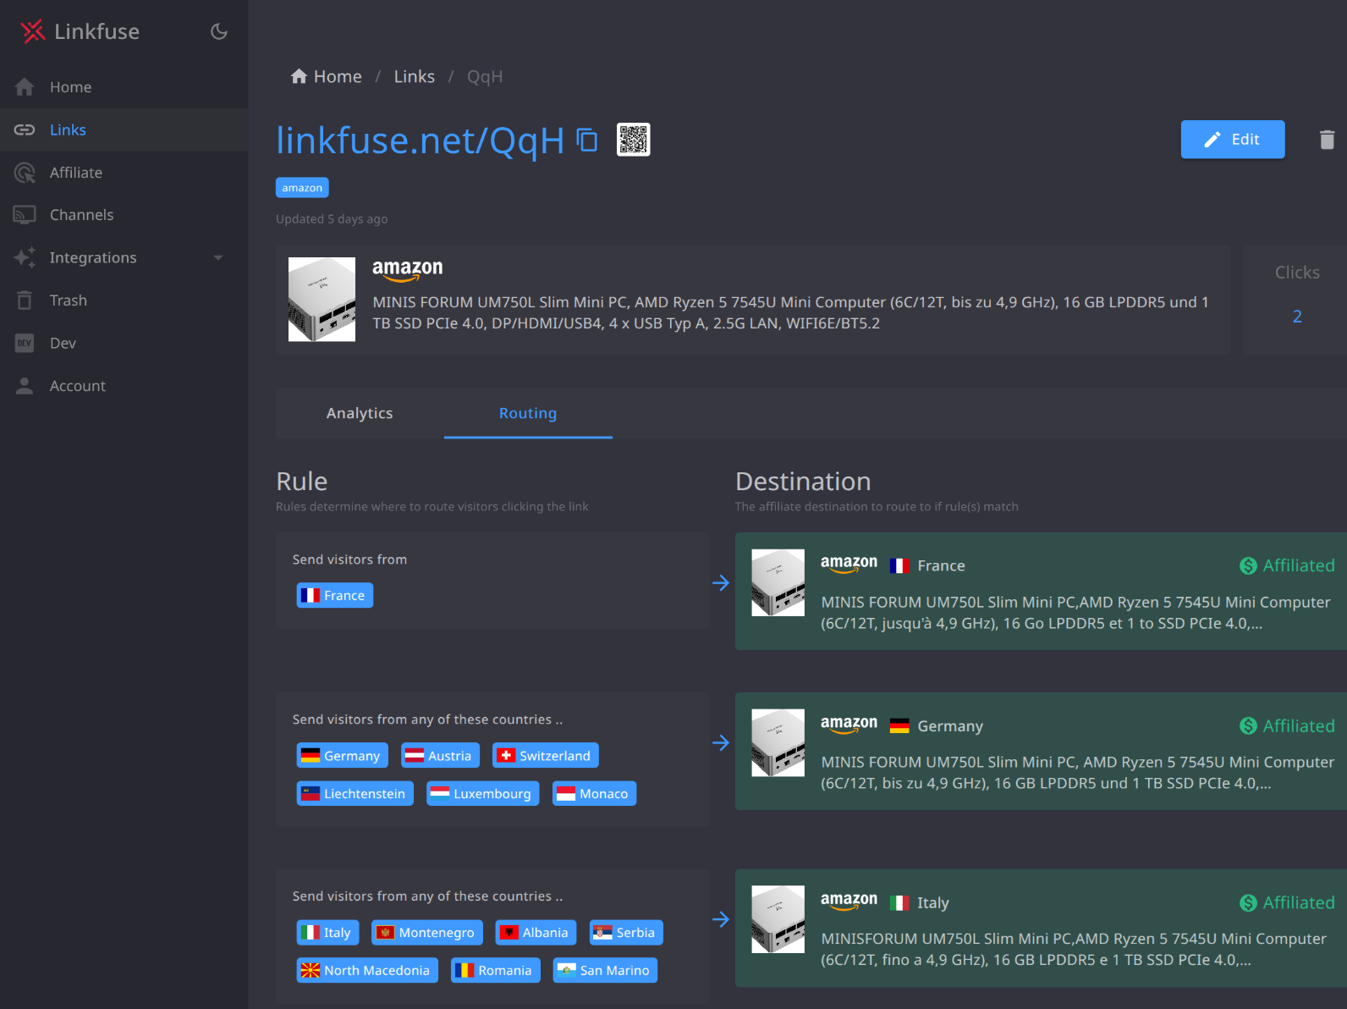Delete link using trash bin icon
Image resolution: width=1347 pixels, height=1009 pixels.
tap(1326, 140)
